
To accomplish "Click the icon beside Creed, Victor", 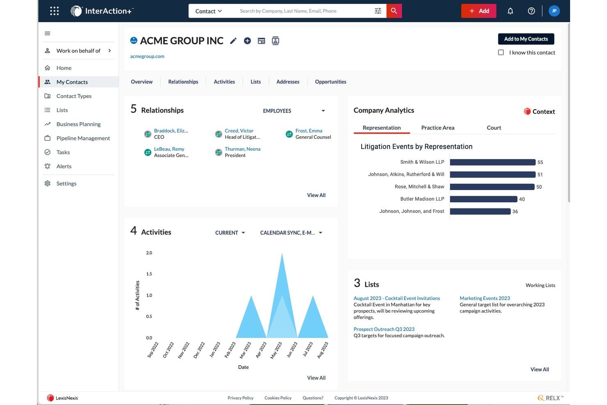I will coord(219,134).
